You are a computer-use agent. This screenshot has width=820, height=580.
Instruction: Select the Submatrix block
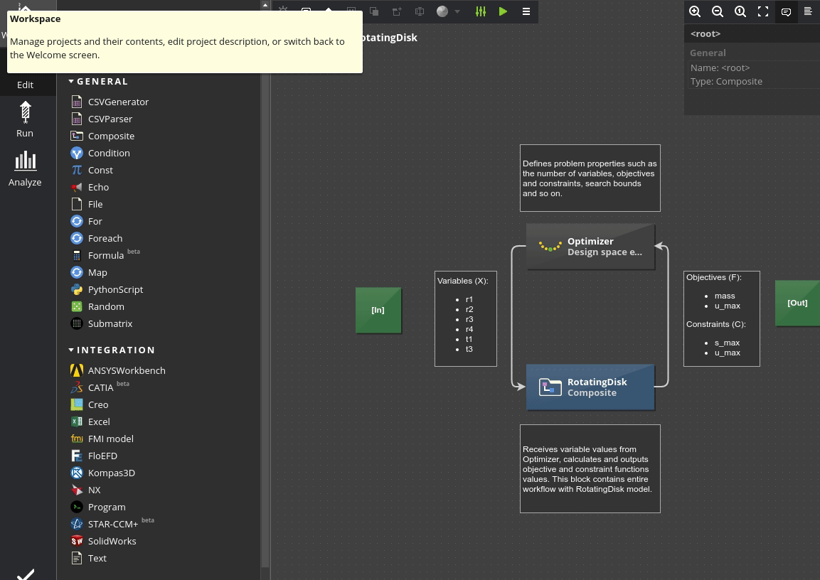pyautogui.click(x=102, y=324)
